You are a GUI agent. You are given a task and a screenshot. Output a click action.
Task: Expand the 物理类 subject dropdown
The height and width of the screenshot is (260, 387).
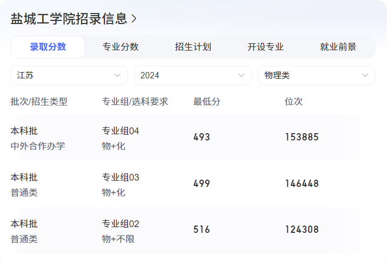click(x=316, y=76)
